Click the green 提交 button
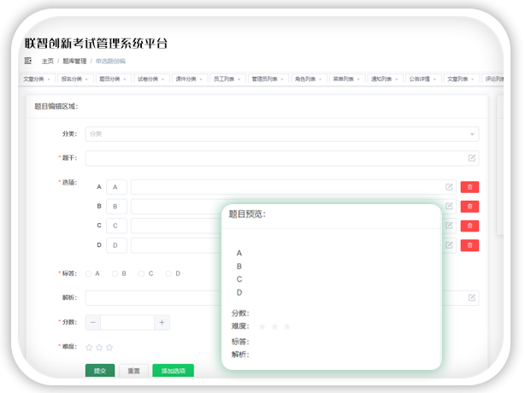The image size is (525, 393). (100, 371)
